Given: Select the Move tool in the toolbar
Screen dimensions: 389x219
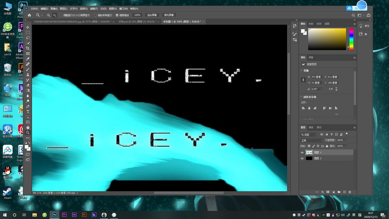Looking at the screenshot, I should coord(28,27).
